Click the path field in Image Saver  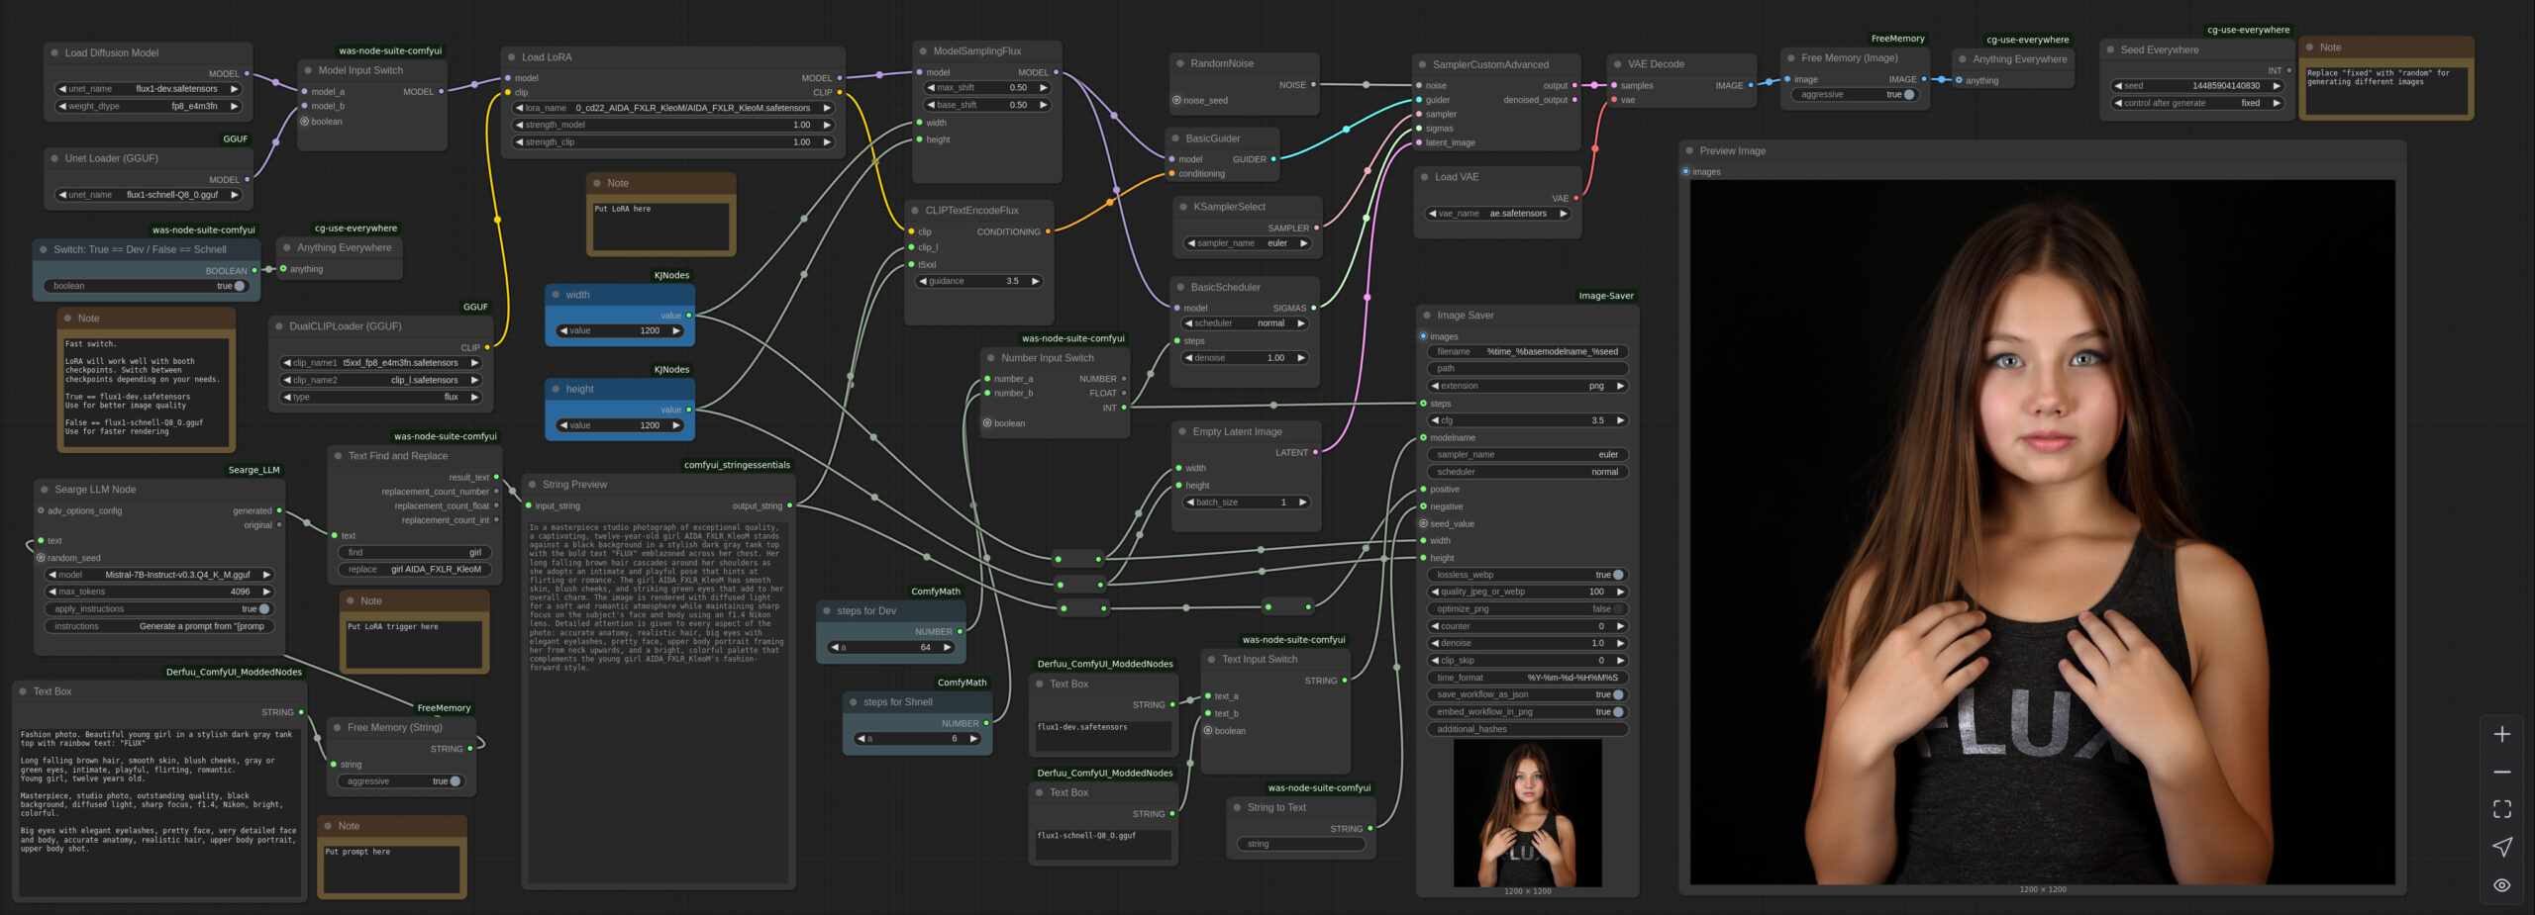click(1527, 369)
